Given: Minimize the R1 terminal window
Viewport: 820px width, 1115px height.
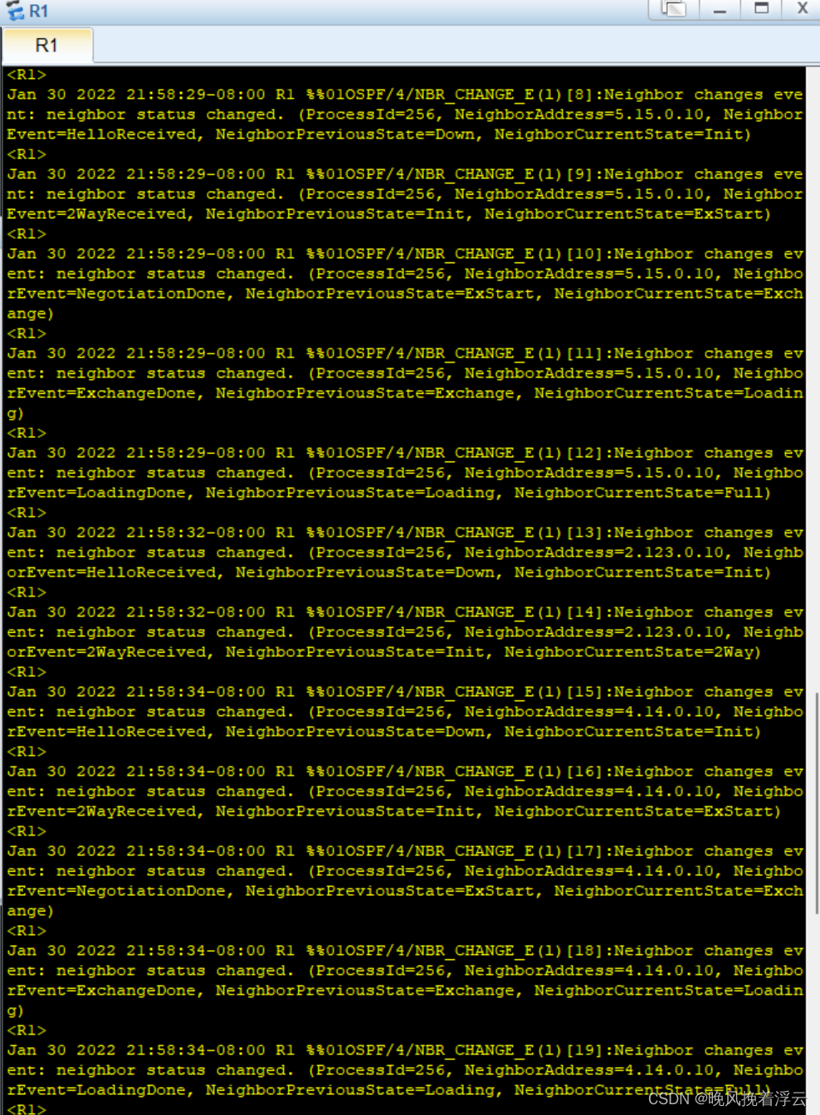Looking at the screenshot, I should (x=720, y=9).
